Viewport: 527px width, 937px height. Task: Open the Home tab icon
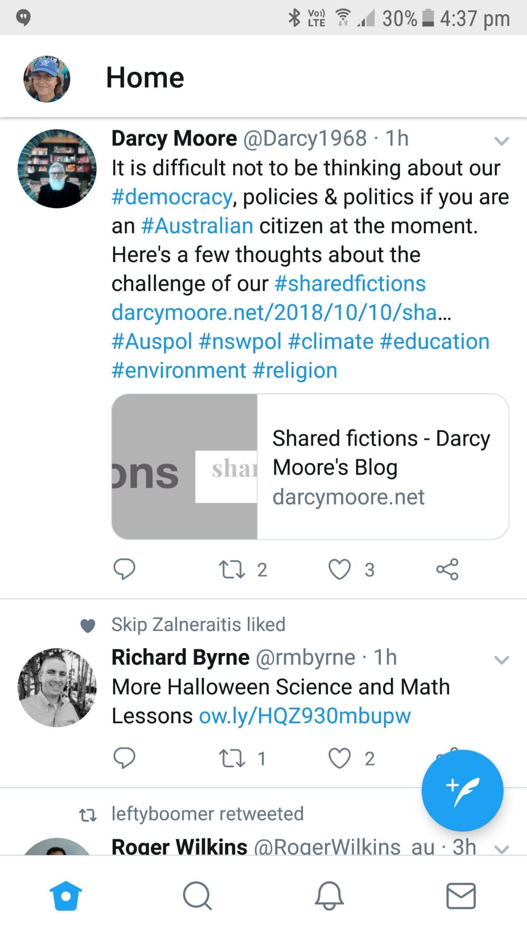click(x=66, y=896)
